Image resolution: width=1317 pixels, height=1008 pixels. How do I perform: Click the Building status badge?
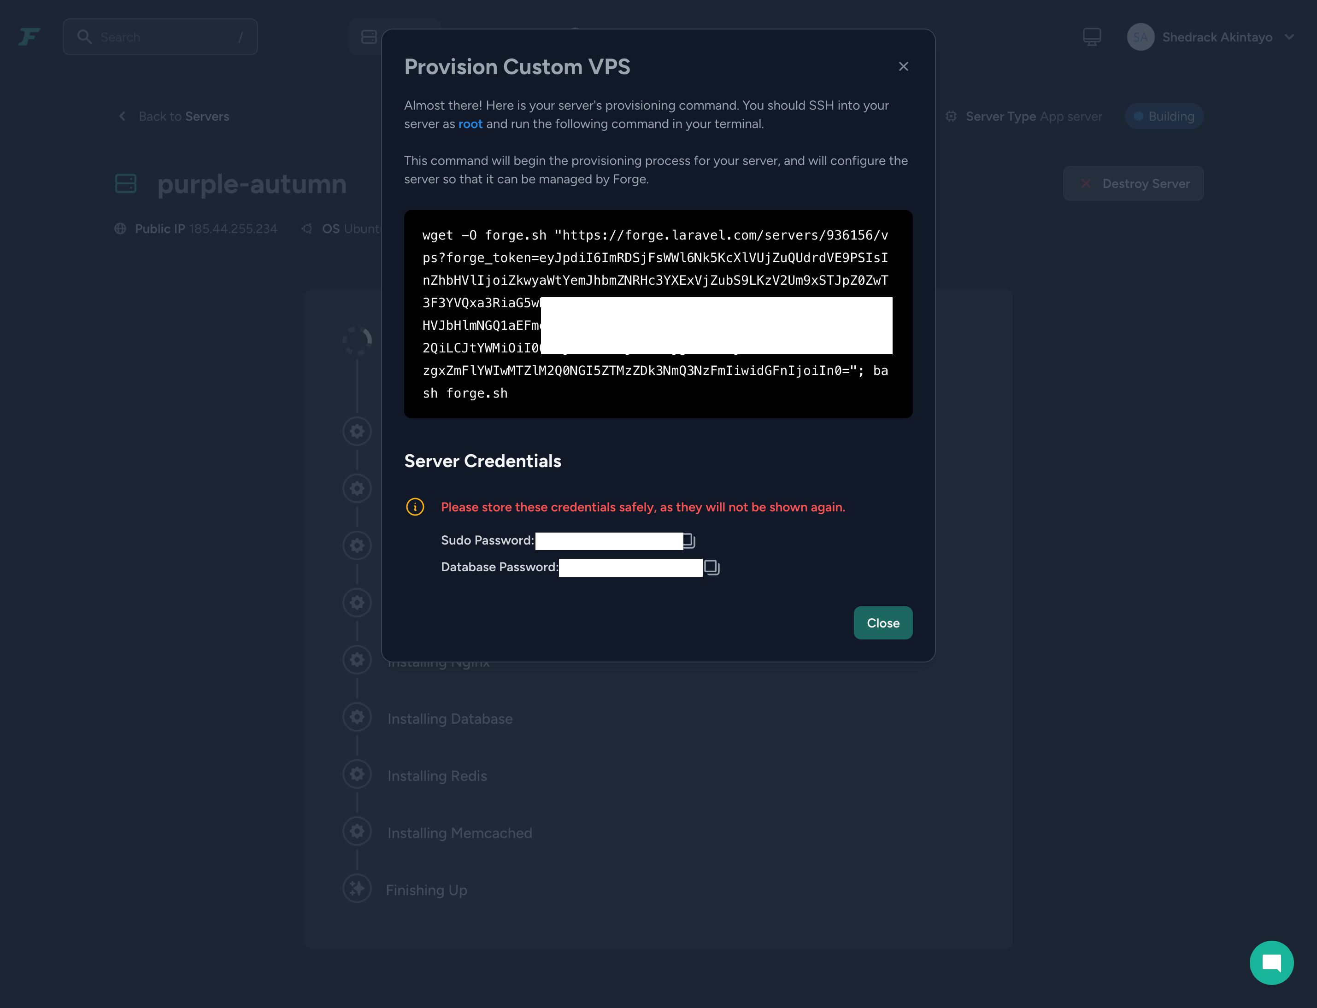(1164, 116)
